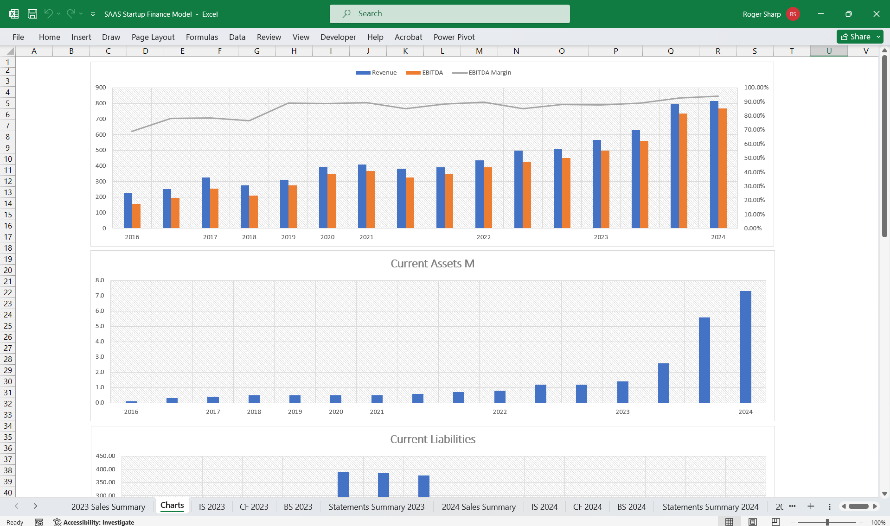Open the Data ribbon tab

pos(237,37)
